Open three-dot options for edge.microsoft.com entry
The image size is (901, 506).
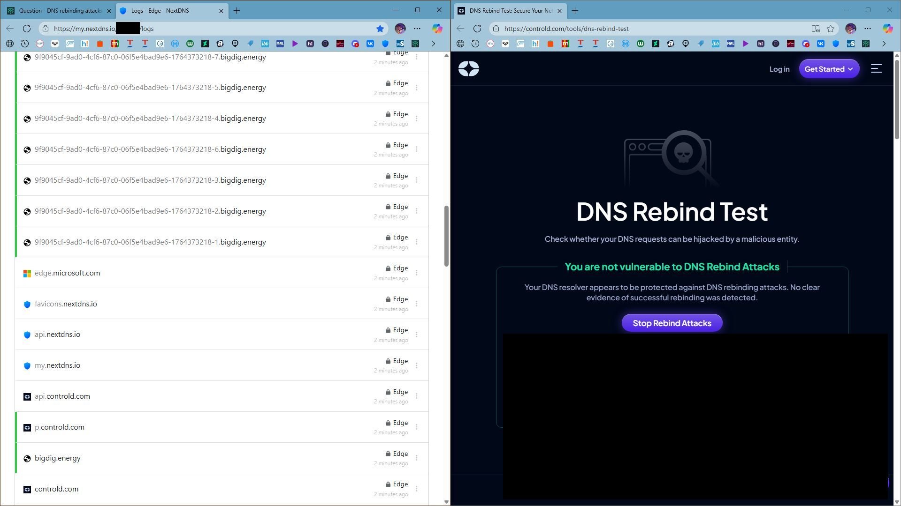(x=417, y=273)
